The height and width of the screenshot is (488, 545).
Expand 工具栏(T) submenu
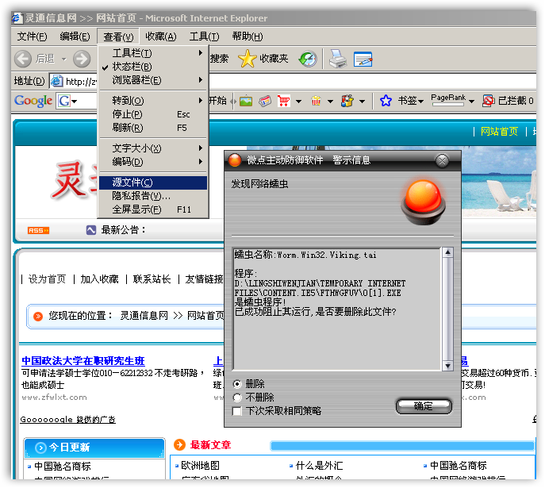pos(153,53)
